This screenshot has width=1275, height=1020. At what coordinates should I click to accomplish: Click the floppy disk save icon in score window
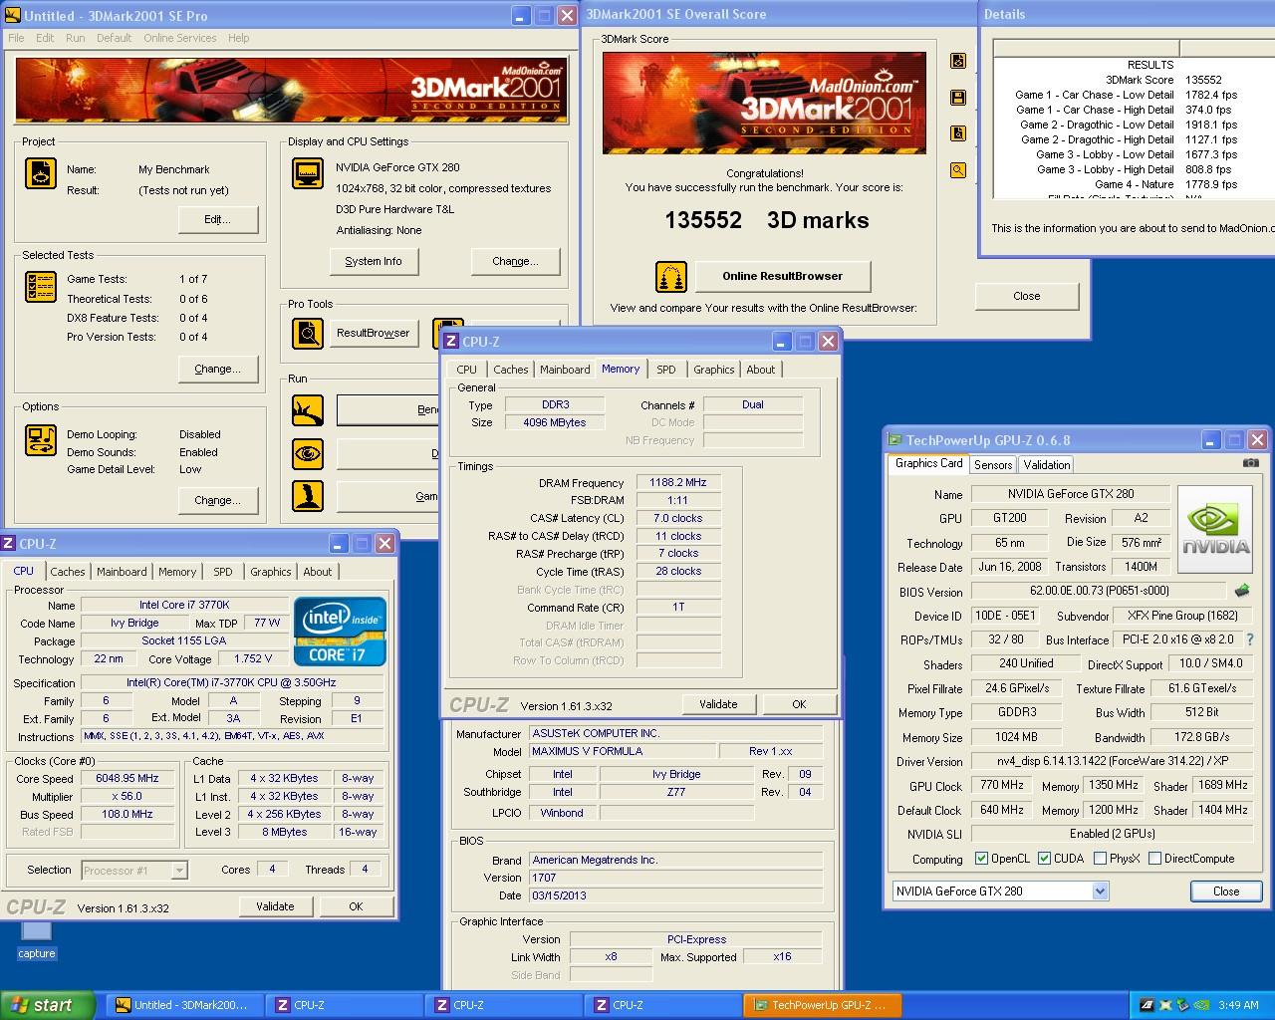pyautogui.click(x=958, y=98)
